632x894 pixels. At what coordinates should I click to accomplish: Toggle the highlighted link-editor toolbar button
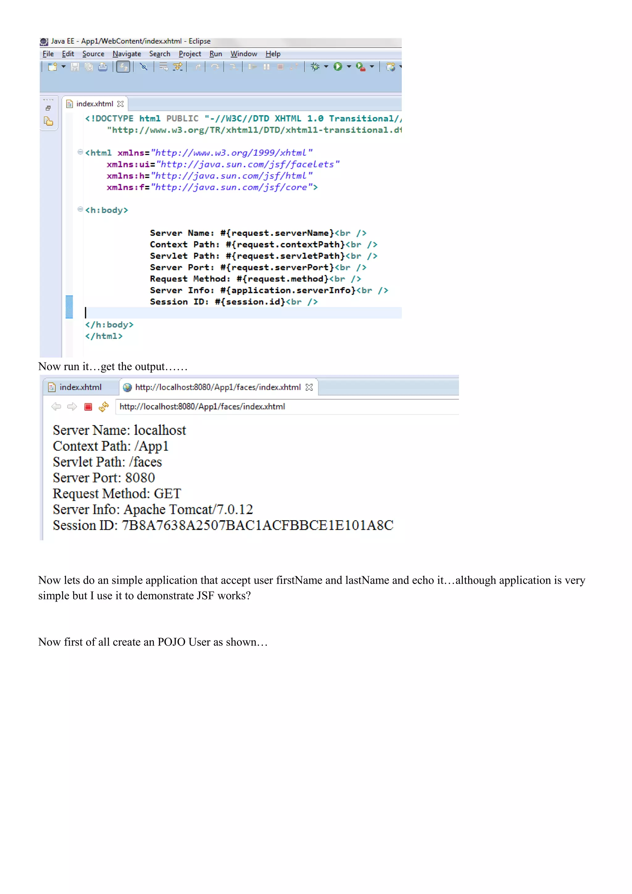tap(123, 67)
